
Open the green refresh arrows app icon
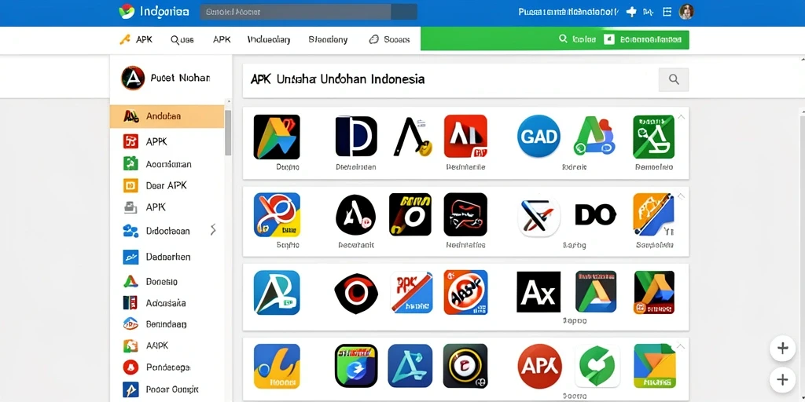[597, 366]
